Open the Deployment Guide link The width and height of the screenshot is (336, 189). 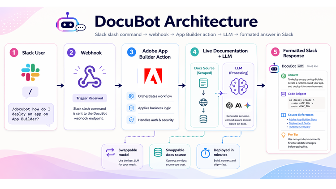pos(300,124)
